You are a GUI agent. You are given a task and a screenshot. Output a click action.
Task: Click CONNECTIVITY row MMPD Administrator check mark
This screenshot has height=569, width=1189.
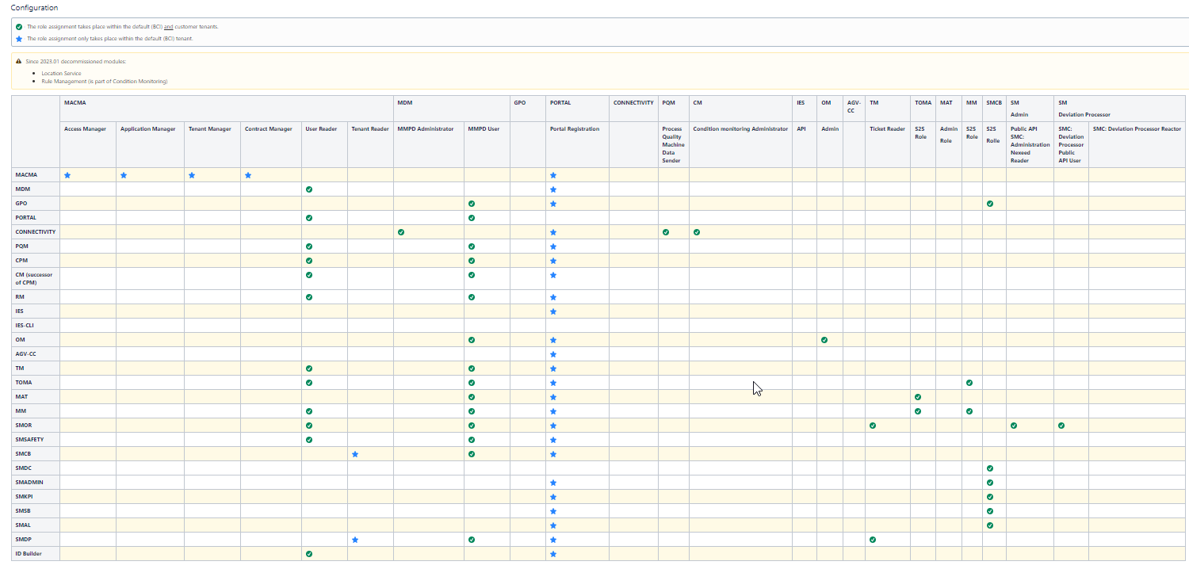pyautogui.click(x=401, y=232)
